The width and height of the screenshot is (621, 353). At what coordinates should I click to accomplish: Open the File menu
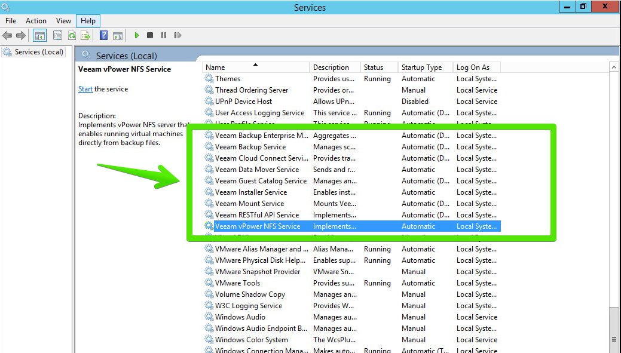pyautogui.click(x=11, y=21)
